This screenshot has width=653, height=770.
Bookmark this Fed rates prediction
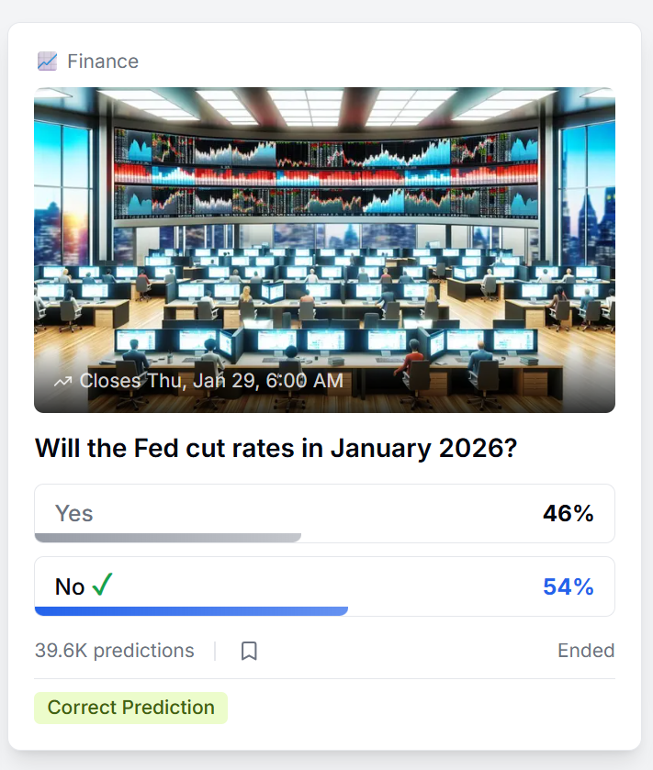(x=249, y=651)
